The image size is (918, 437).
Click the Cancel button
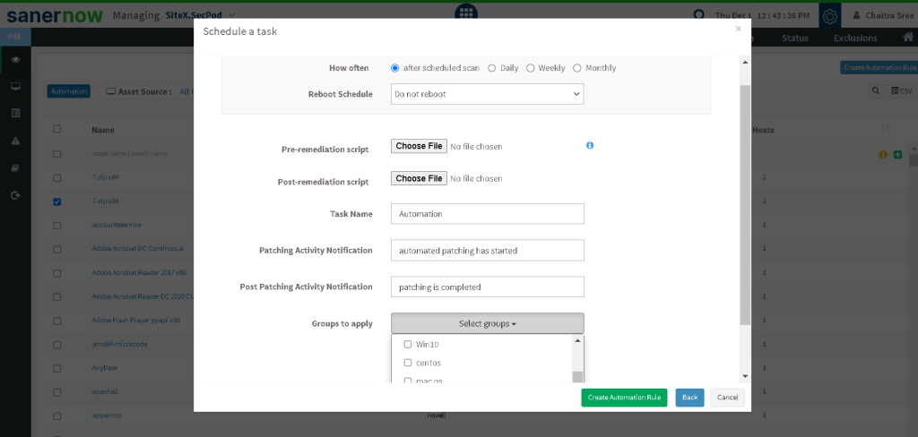tap(728, 398)
